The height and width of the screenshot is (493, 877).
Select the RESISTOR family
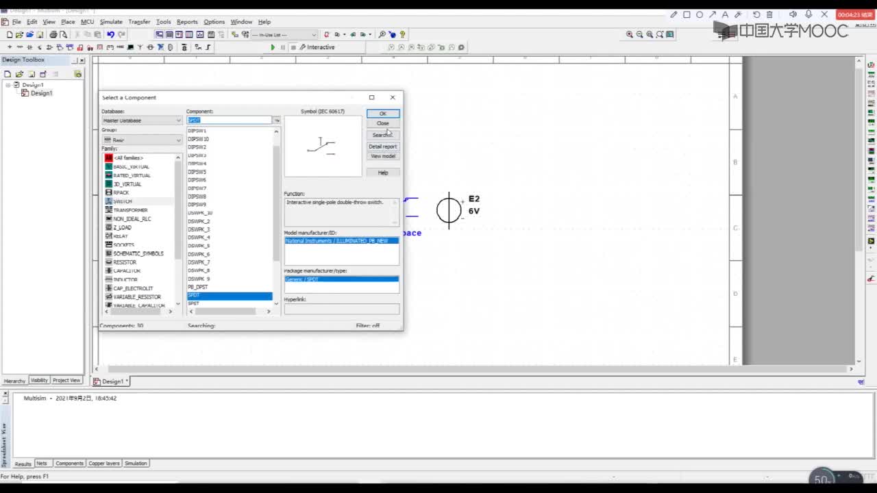point(125,262)
